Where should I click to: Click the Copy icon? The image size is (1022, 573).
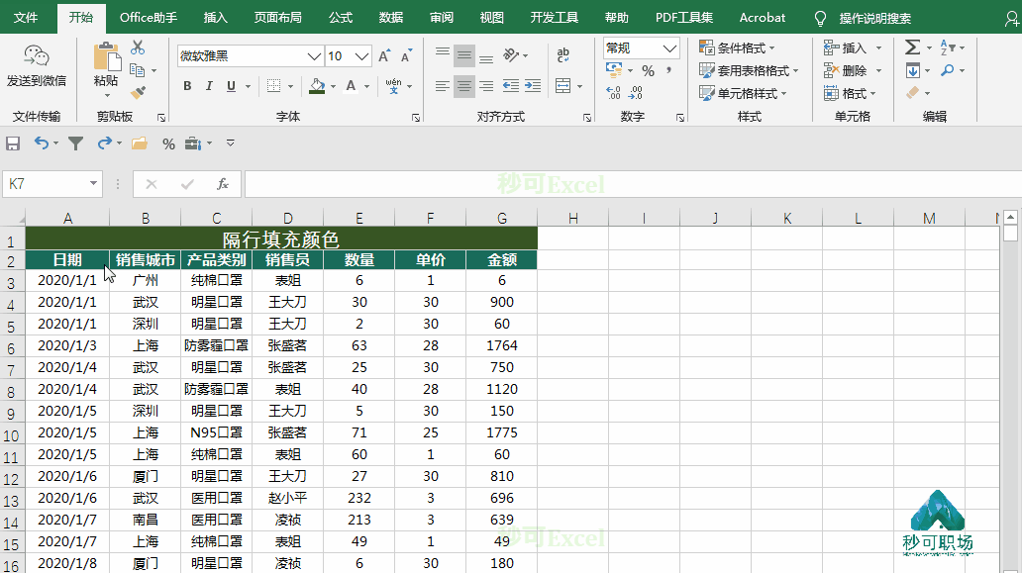click(x=137, y=69)
